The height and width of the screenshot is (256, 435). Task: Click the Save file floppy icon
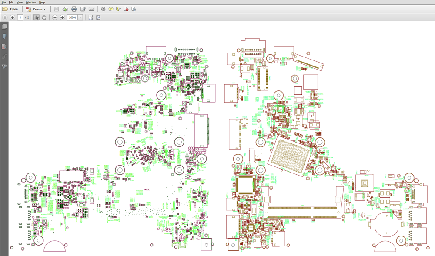coord(56,9)
